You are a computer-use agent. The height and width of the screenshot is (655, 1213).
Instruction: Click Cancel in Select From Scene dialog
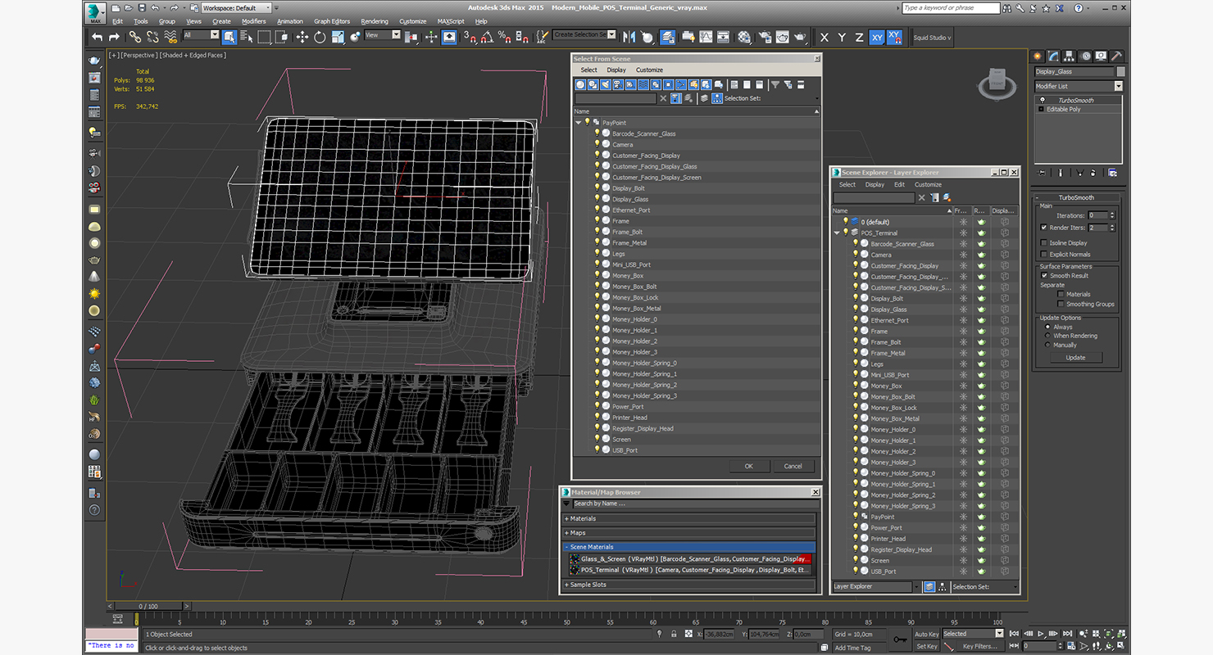pos(793,466)
